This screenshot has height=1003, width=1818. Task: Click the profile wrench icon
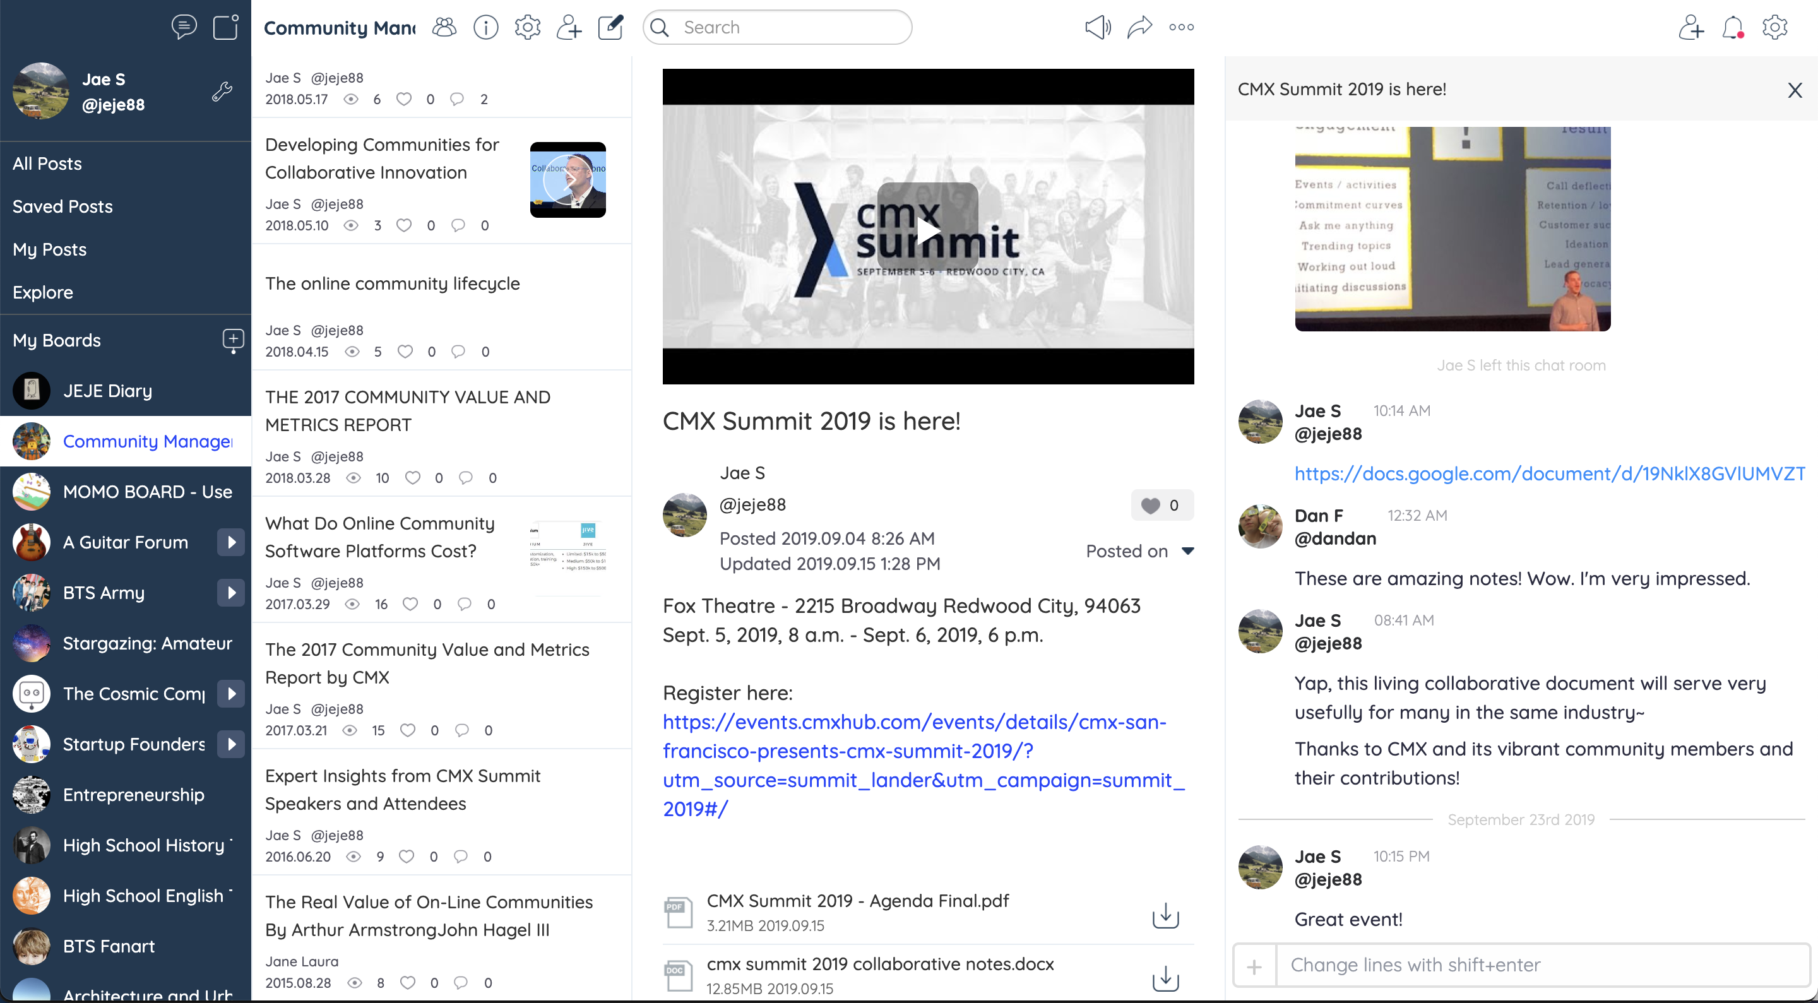tap(222, 91)
